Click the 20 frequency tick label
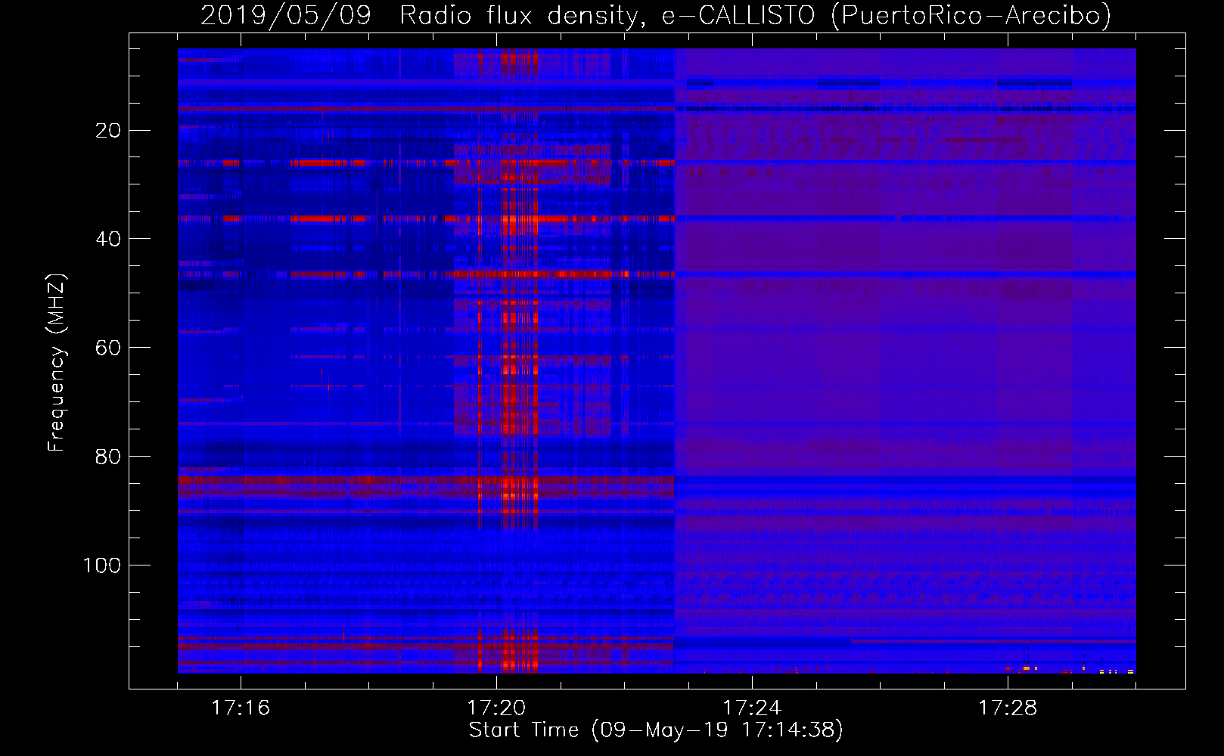This screenshot has width=1224, height=756. point(108,131)
